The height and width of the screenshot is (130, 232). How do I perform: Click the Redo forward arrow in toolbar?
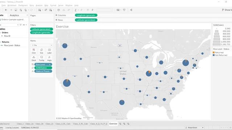[x=11, y=10]
